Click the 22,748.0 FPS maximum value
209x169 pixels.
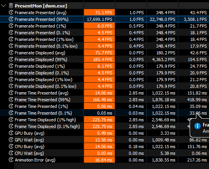pos(162,19)
